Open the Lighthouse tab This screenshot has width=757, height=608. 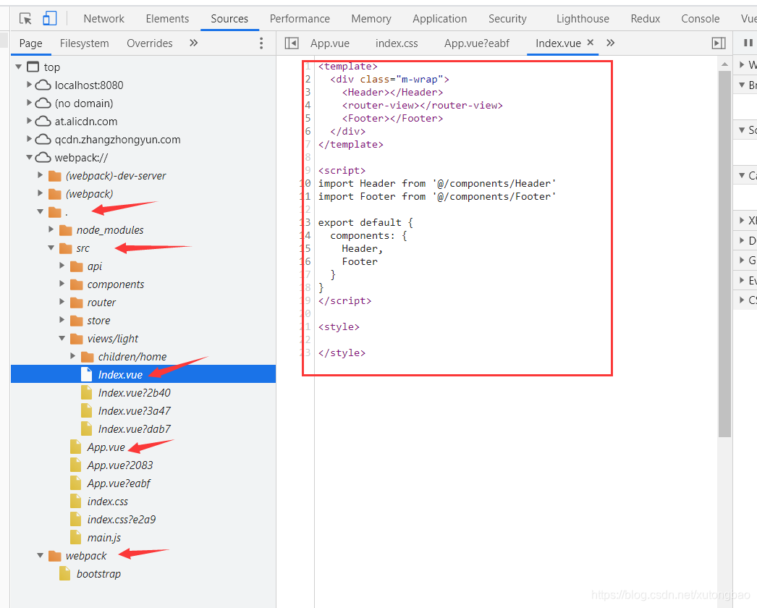coord(583,19)
